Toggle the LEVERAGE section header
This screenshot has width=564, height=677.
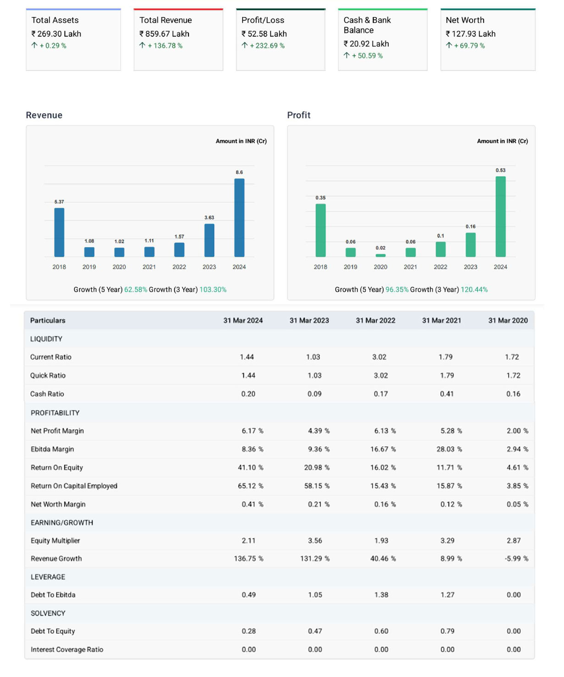48,577
